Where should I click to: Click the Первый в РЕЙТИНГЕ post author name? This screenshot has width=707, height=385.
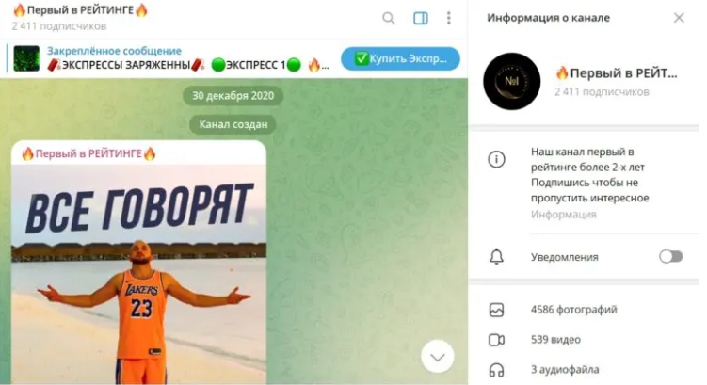coord(88,153)
